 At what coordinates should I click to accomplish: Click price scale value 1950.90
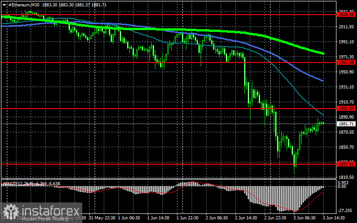click(x=346, y=72)
